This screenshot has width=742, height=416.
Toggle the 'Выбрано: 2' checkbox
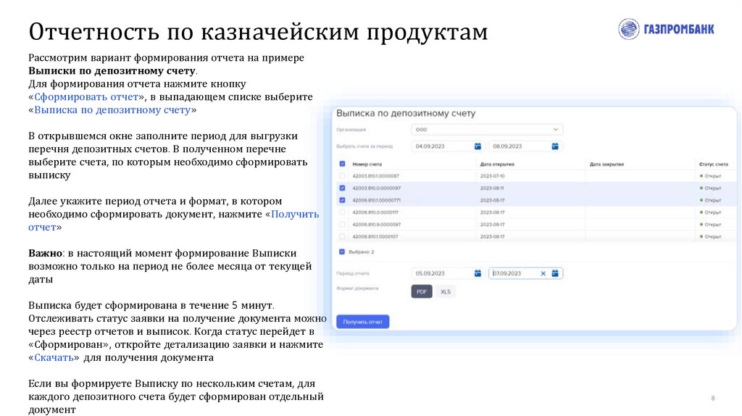click(342, 251)
